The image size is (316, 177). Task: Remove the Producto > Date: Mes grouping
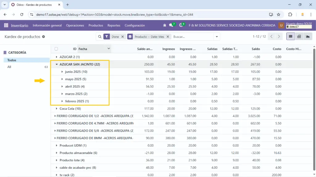[x=168, y=37]
